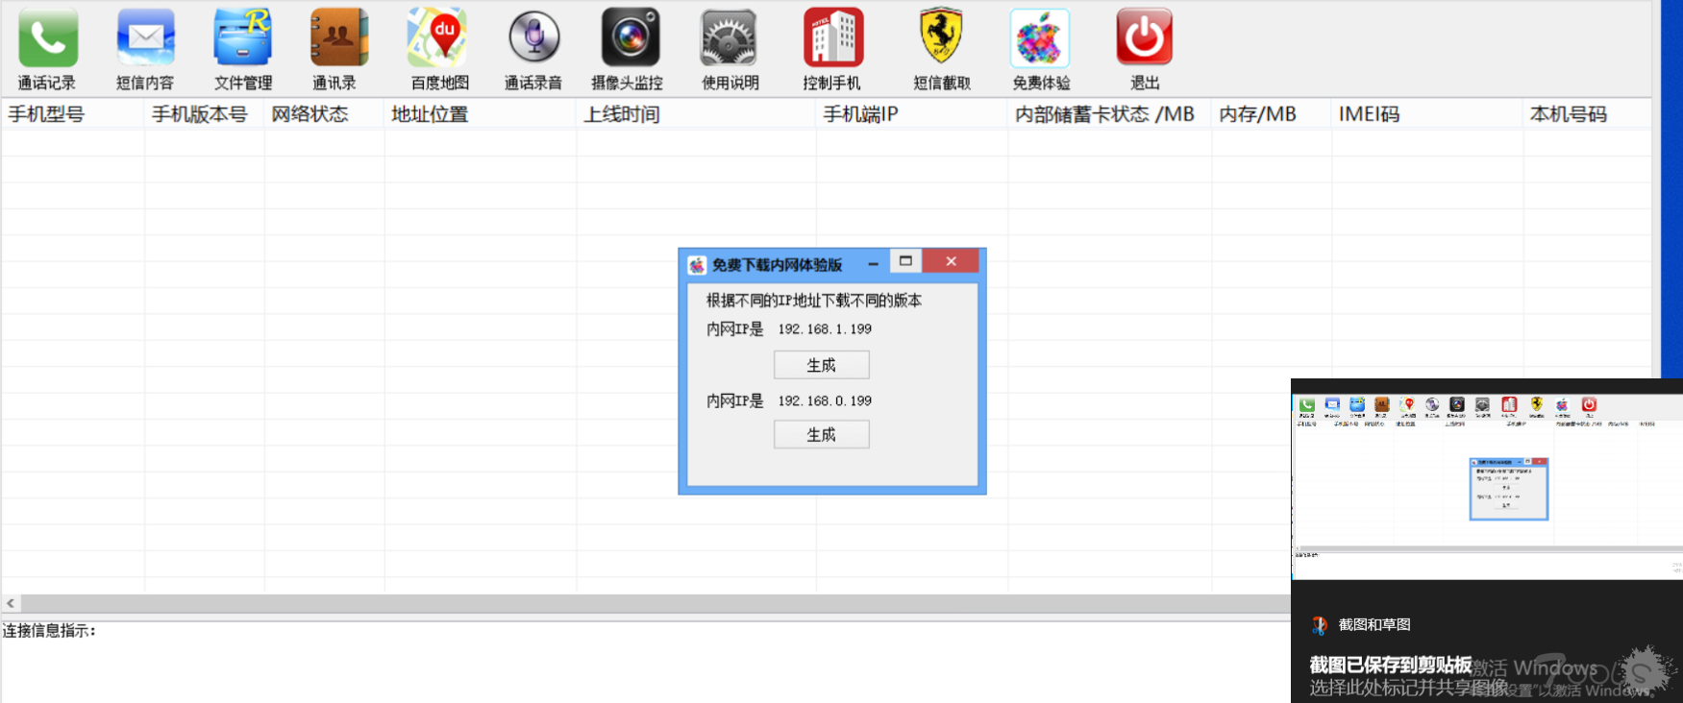Open the screenshot thumbnail in the notification
Viewport: 1683px width, 703px height.
[x=1487, y=486]
